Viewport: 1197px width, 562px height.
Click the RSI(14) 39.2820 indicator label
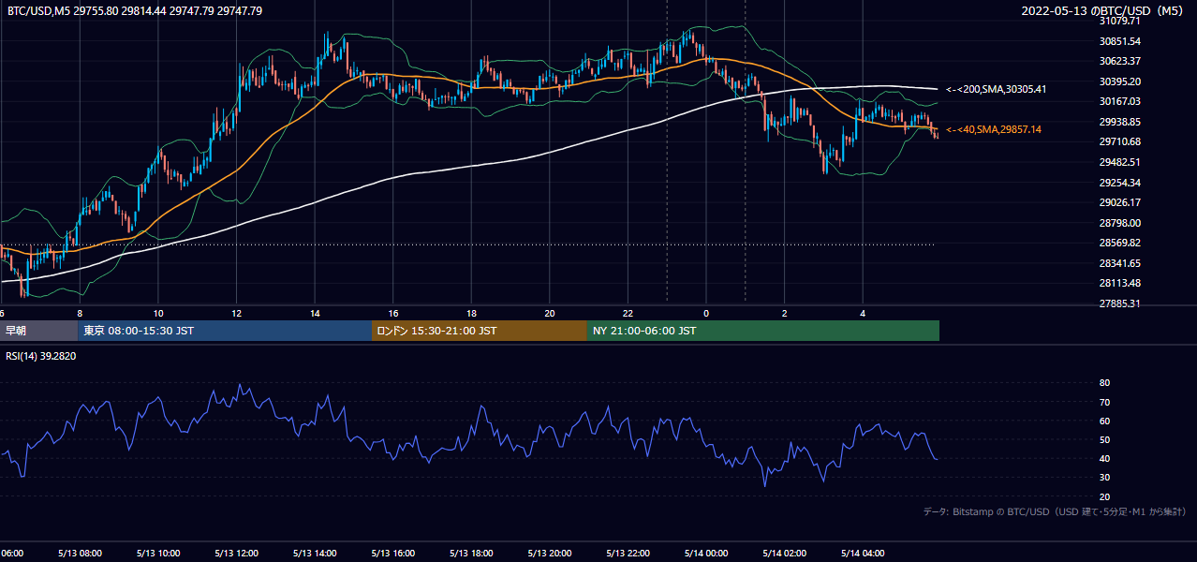point(41,356)
